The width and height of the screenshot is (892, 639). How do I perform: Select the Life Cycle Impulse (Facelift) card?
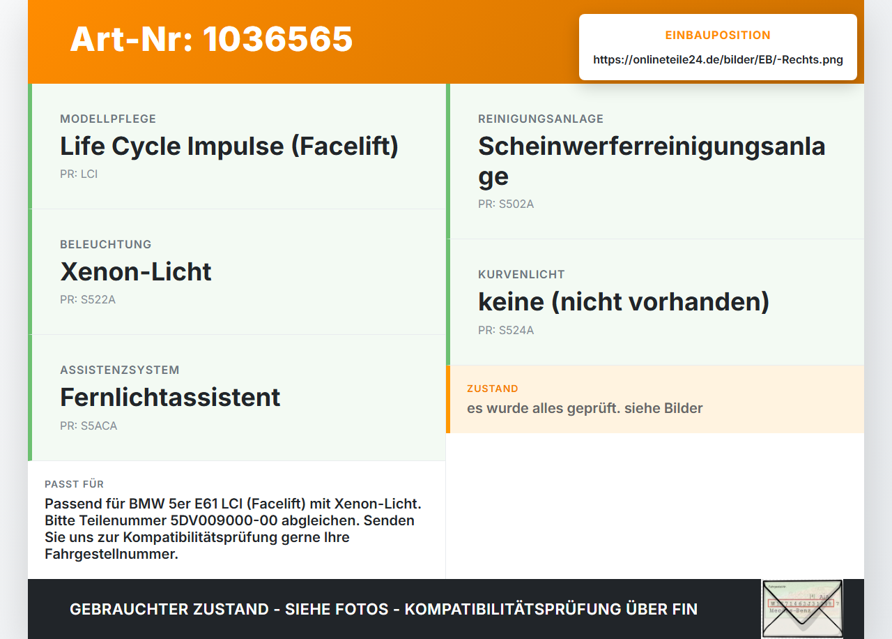coord(237,146)
